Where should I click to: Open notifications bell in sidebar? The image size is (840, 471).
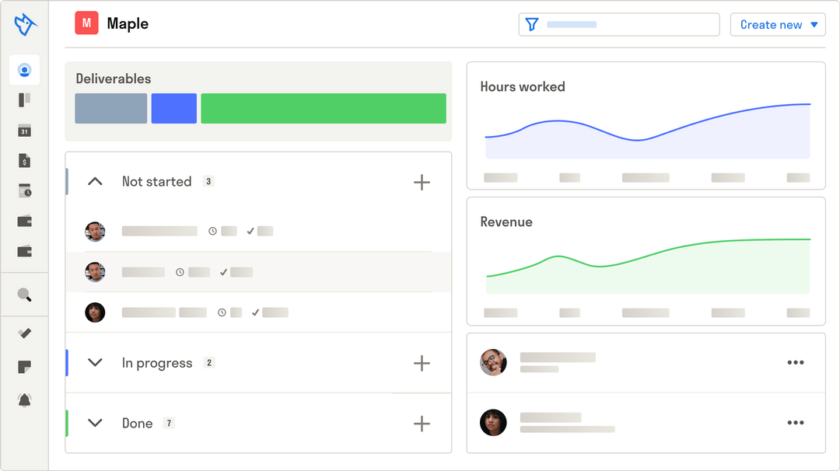[x=25, y=399]
